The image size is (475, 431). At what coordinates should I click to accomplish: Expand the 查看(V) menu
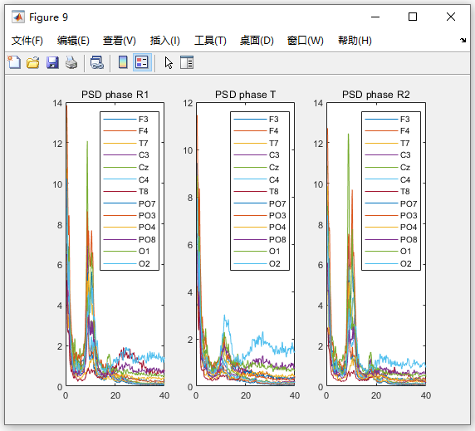coord(120,41)
